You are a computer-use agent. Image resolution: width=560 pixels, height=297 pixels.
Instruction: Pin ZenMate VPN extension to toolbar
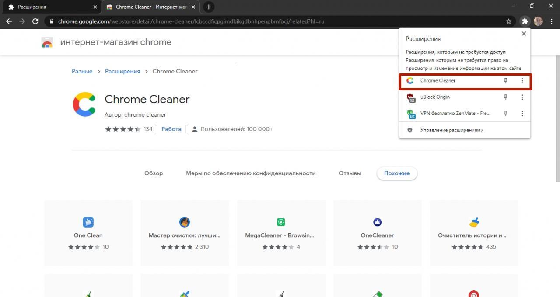pyautogui.click(x=506, y=114)
